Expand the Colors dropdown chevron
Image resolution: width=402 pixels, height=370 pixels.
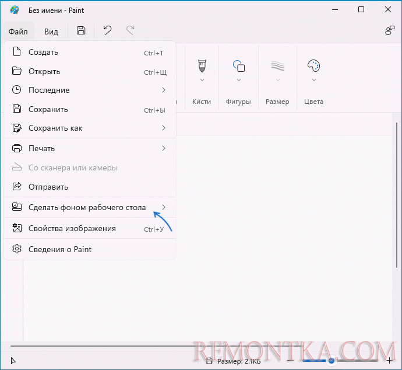[313, 80]
